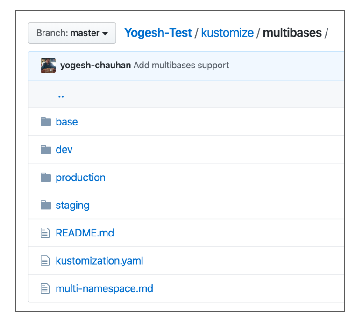Open the production folder link
Screen dimensions: 355x324
[81, 177]
